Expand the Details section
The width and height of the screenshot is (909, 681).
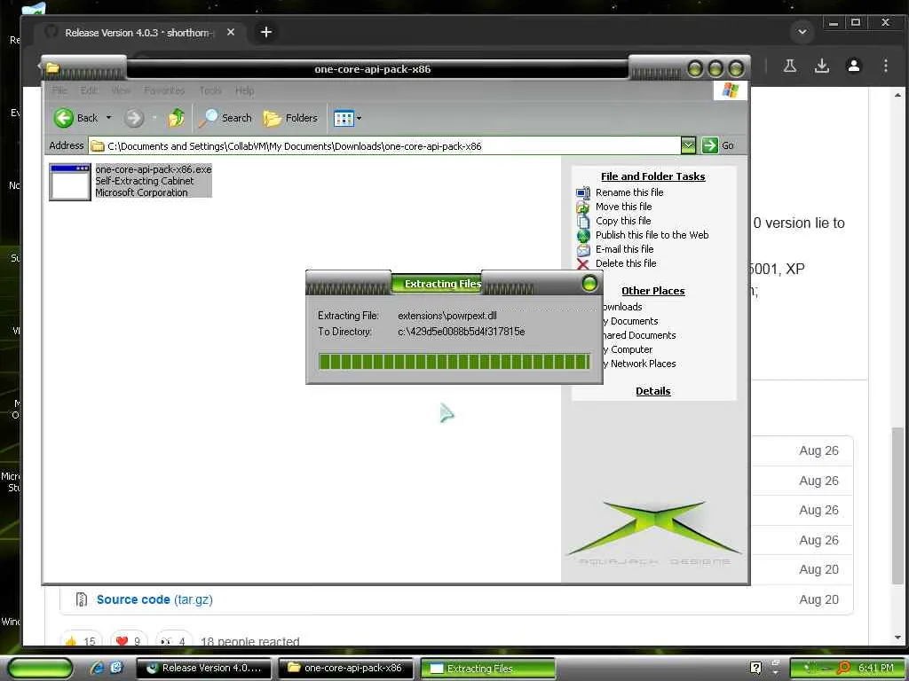click(652, 391)
